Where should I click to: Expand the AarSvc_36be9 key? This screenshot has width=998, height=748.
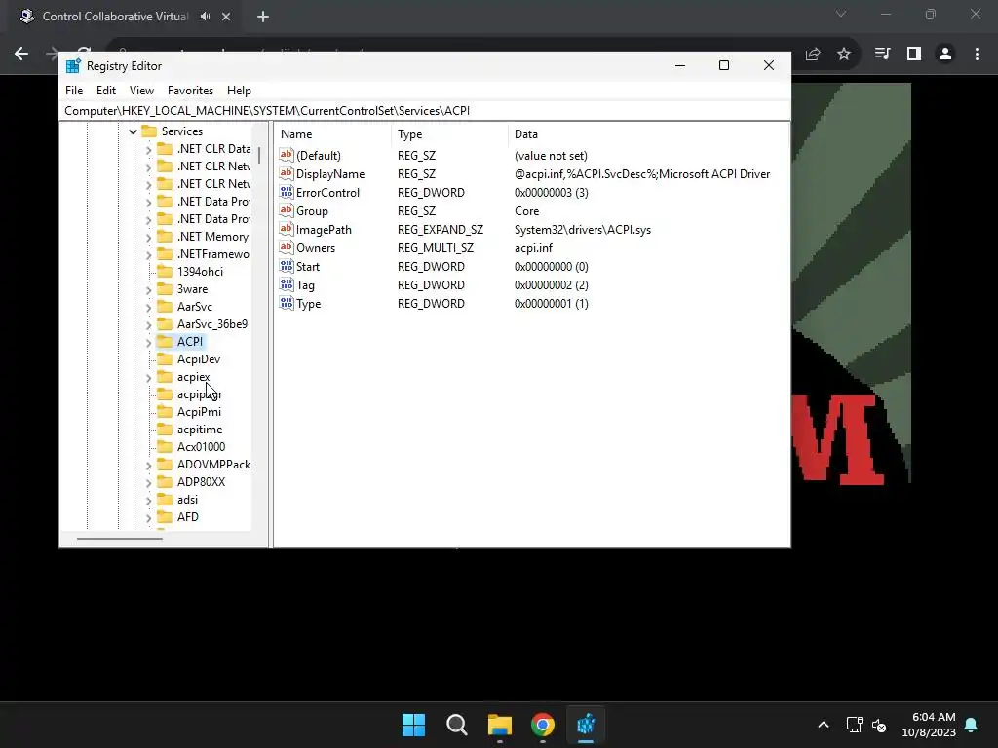[x=149, y=325]
